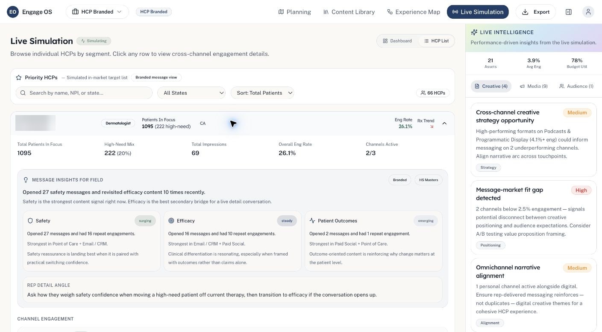
Task: Click the Priority HCPs star icon
Action: pos(19,78)
